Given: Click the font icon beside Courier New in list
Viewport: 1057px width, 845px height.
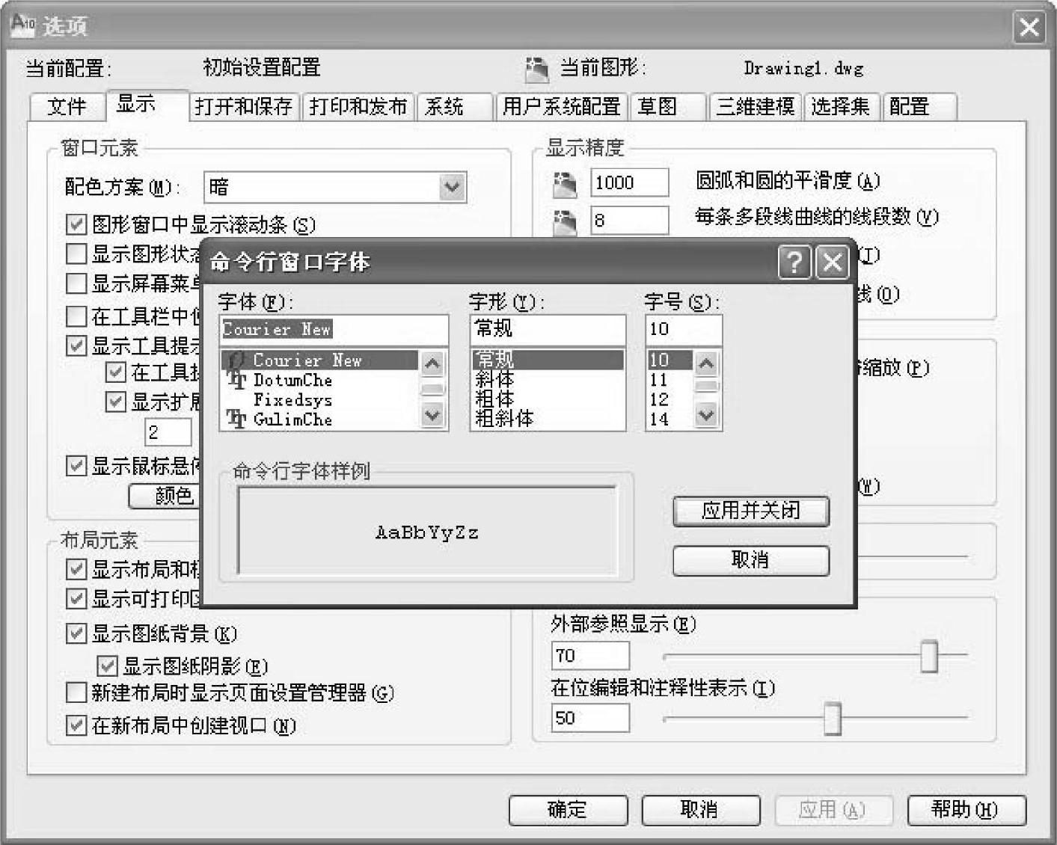Looking at the screenshot, I should pos(237,360).
